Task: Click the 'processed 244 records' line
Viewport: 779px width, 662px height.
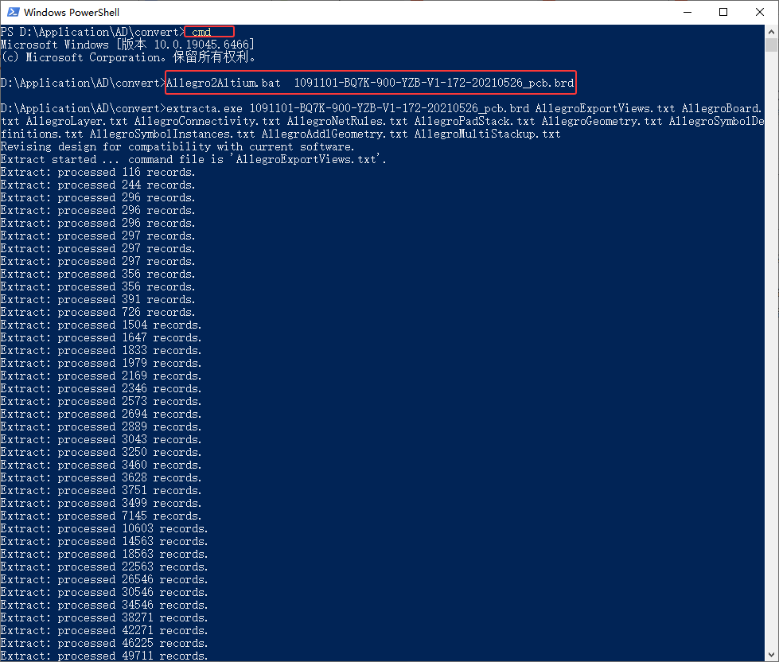Action: coord(98,185)
